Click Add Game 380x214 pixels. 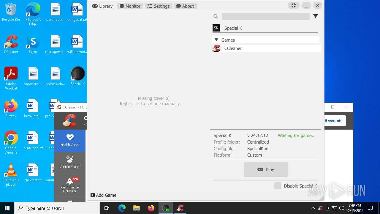tap(103, 195)
